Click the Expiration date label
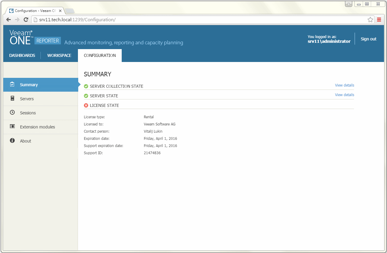This screenshot has width=387, height=253. [97, 139]
